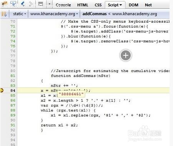Set a breakpoint on line number 81
Viewport: 173px width, 146px height.
[13, 76]
